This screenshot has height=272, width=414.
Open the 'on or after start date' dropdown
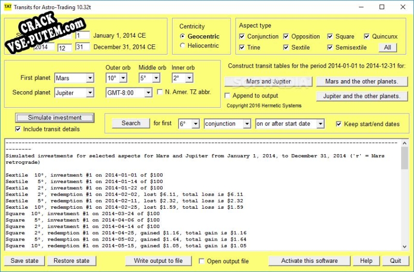tap(290, 124)
